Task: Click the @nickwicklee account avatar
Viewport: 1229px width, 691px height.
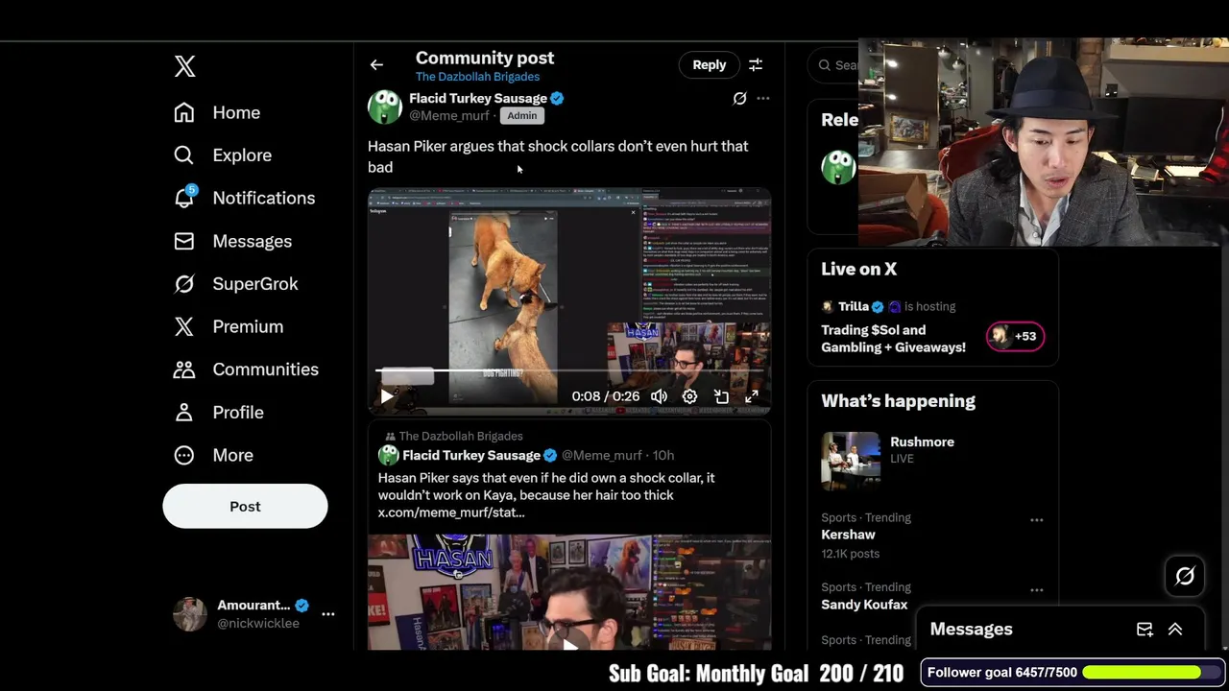Action: pos(189,613)
